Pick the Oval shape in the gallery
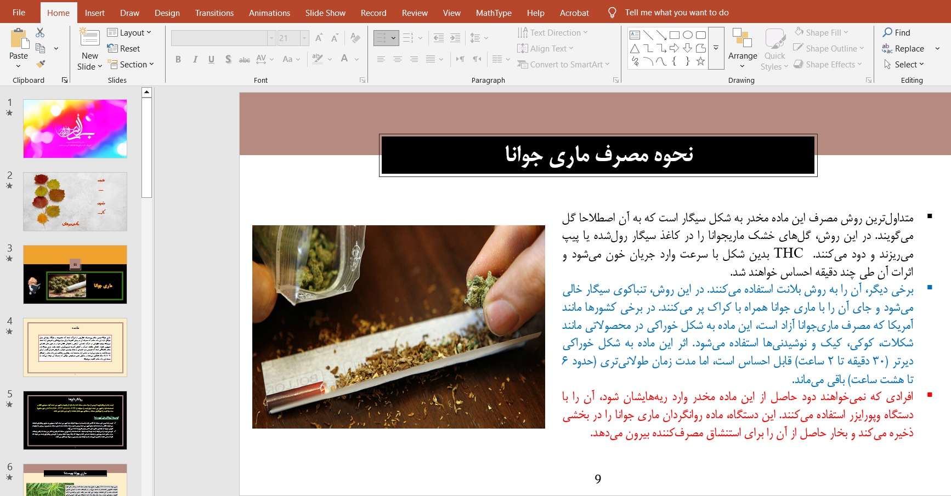This screenshot has height=496, width=951. point(687,35)
